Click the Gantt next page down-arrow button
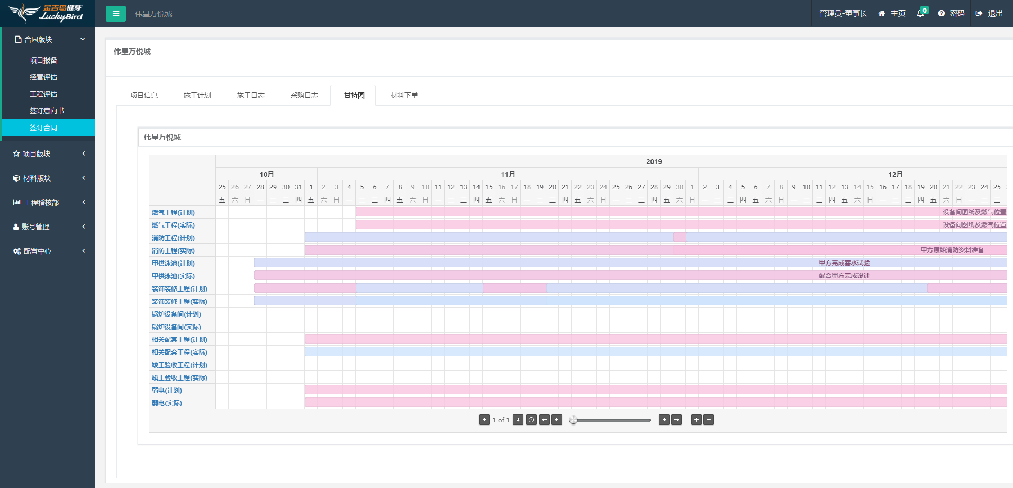 click(x=518, y=420)
